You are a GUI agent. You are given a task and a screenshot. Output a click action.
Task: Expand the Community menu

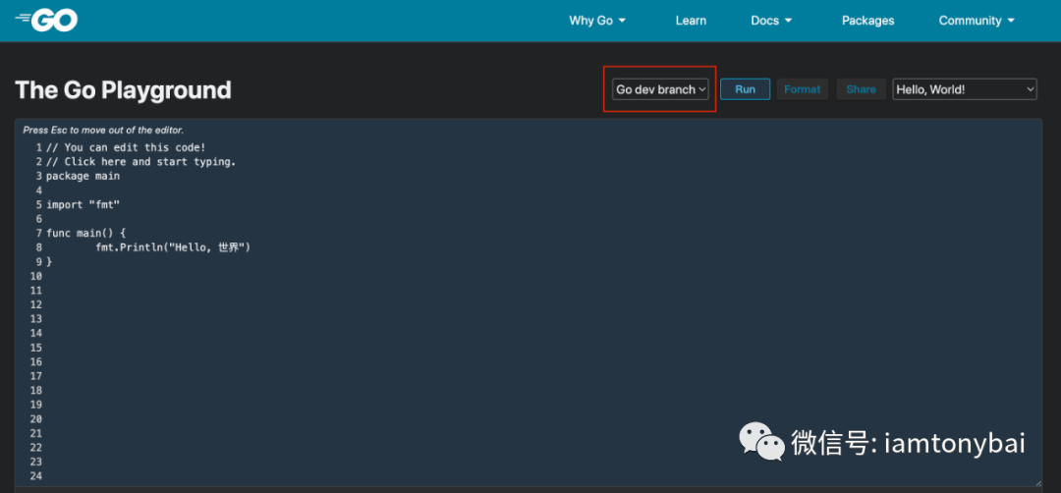(x=977, y=21)
